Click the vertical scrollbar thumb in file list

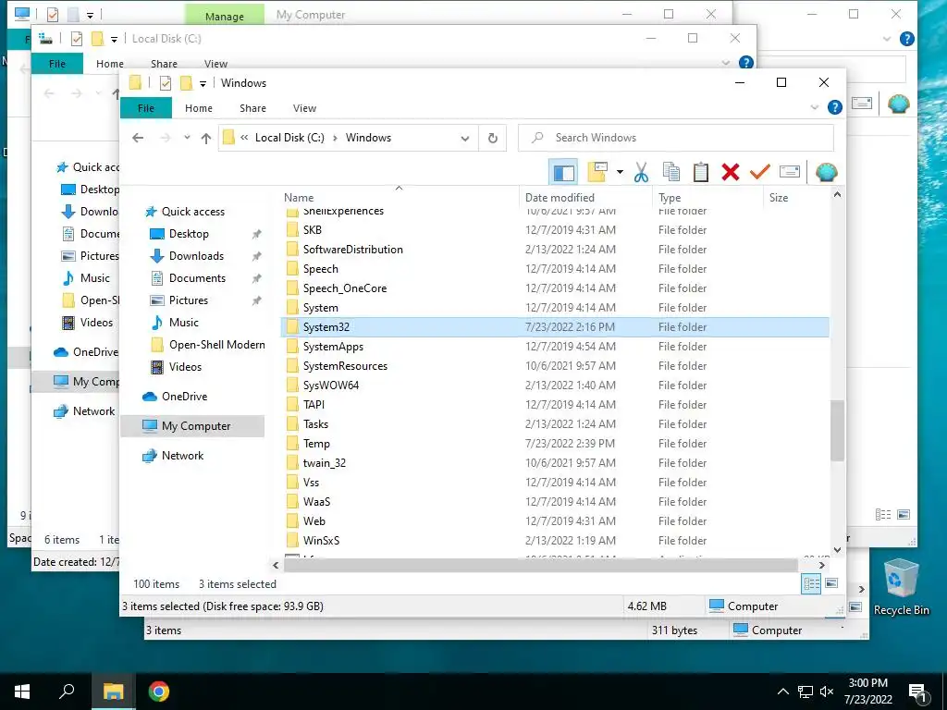click(837, 431)
